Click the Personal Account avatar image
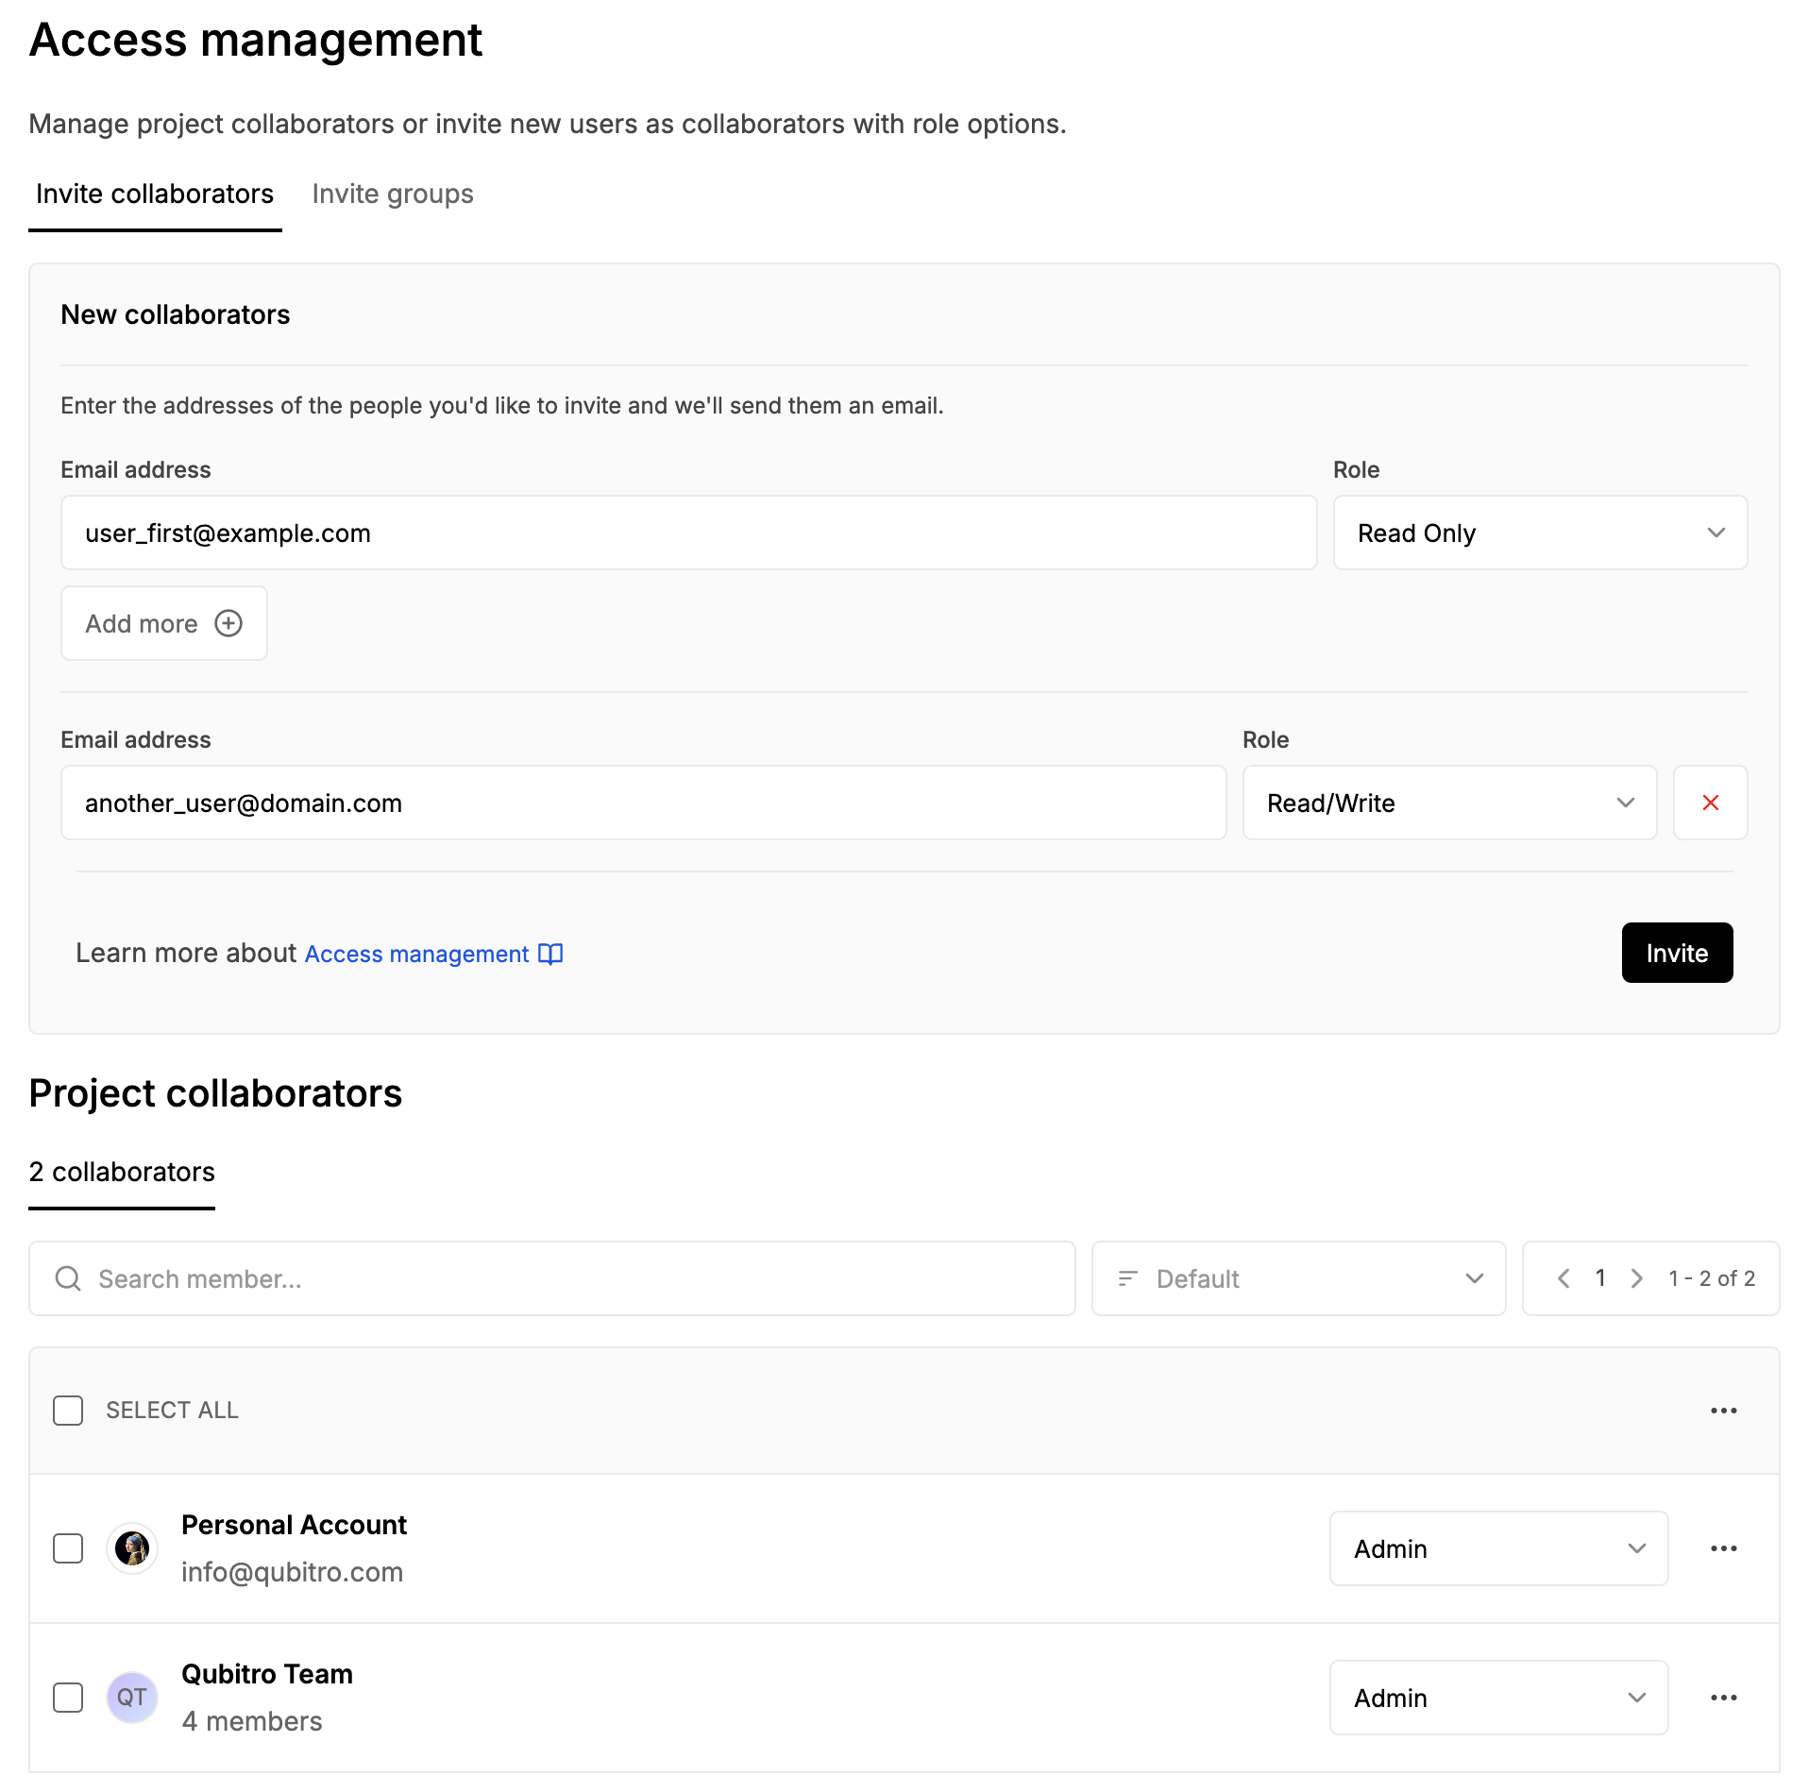This screenshot has width=1809, height=1792. click(132, 1548)
